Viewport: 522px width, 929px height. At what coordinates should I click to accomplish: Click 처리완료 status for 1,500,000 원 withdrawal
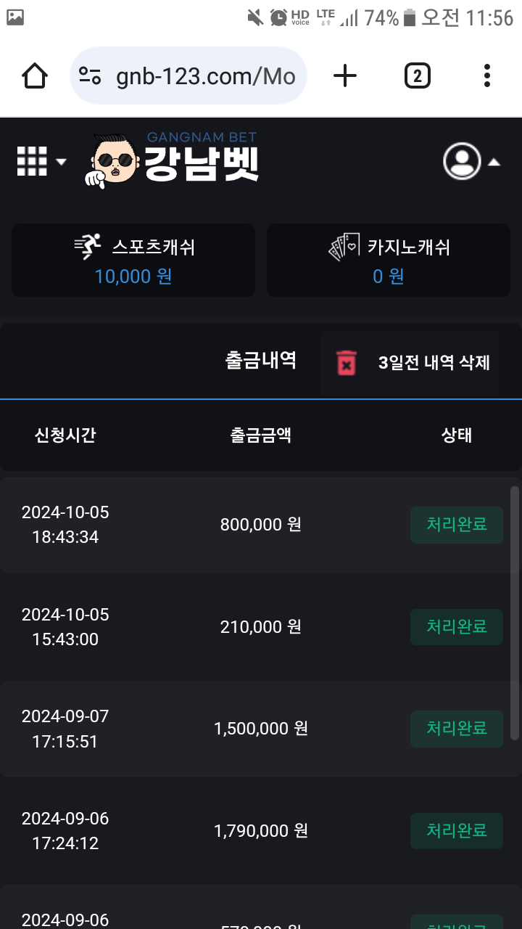(x=456, y=728)
